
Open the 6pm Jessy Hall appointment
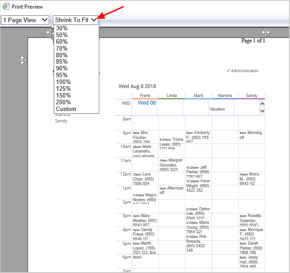pos(251,262)
